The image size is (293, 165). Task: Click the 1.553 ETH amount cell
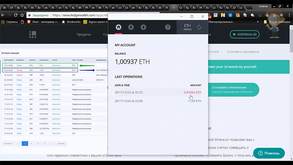pyautogui.click(x=41, y=133)
